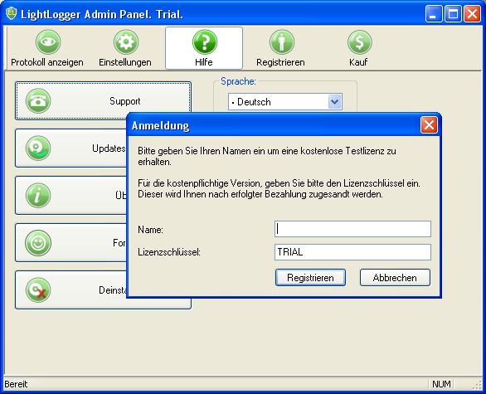Click the NUM status bar indicator
This screenshot has width=486, height=394.
(x=441, y=384)
